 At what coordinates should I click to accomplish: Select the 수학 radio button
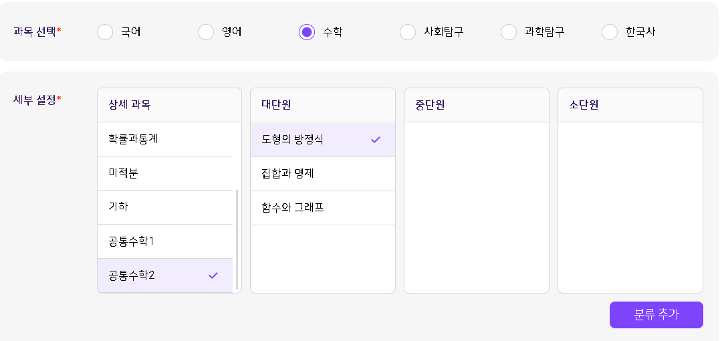[x=307, y=32]
